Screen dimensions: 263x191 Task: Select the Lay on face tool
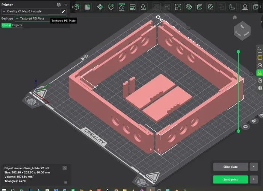(x=144, y=7)
